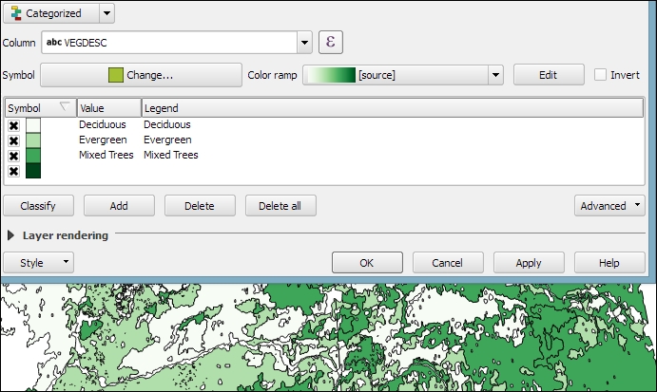Uncheck the Deciduous category checkbox

(x=13, y=125)
